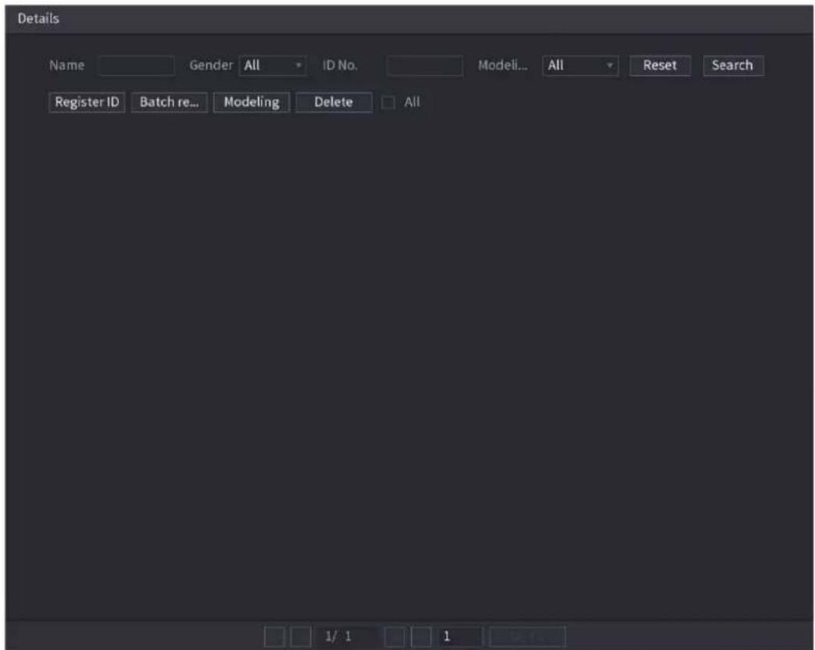Click the 1/ 1 page indicator text

[x=338, y=637]
